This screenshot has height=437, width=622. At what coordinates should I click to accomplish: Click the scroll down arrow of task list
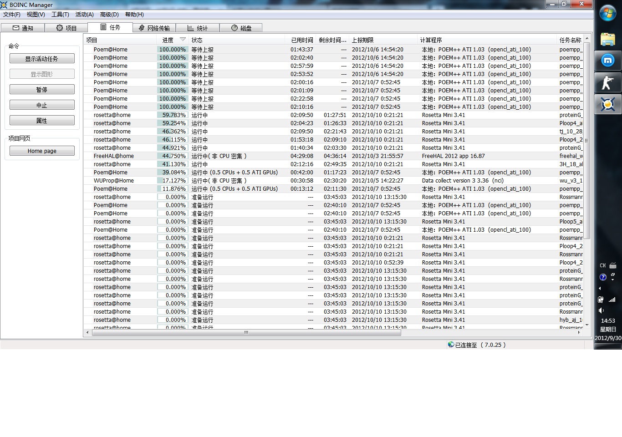[587, 325]
